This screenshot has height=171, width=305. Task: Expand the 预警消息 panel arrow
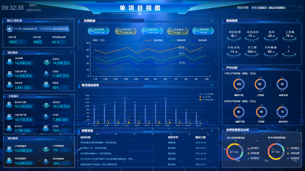212,130
